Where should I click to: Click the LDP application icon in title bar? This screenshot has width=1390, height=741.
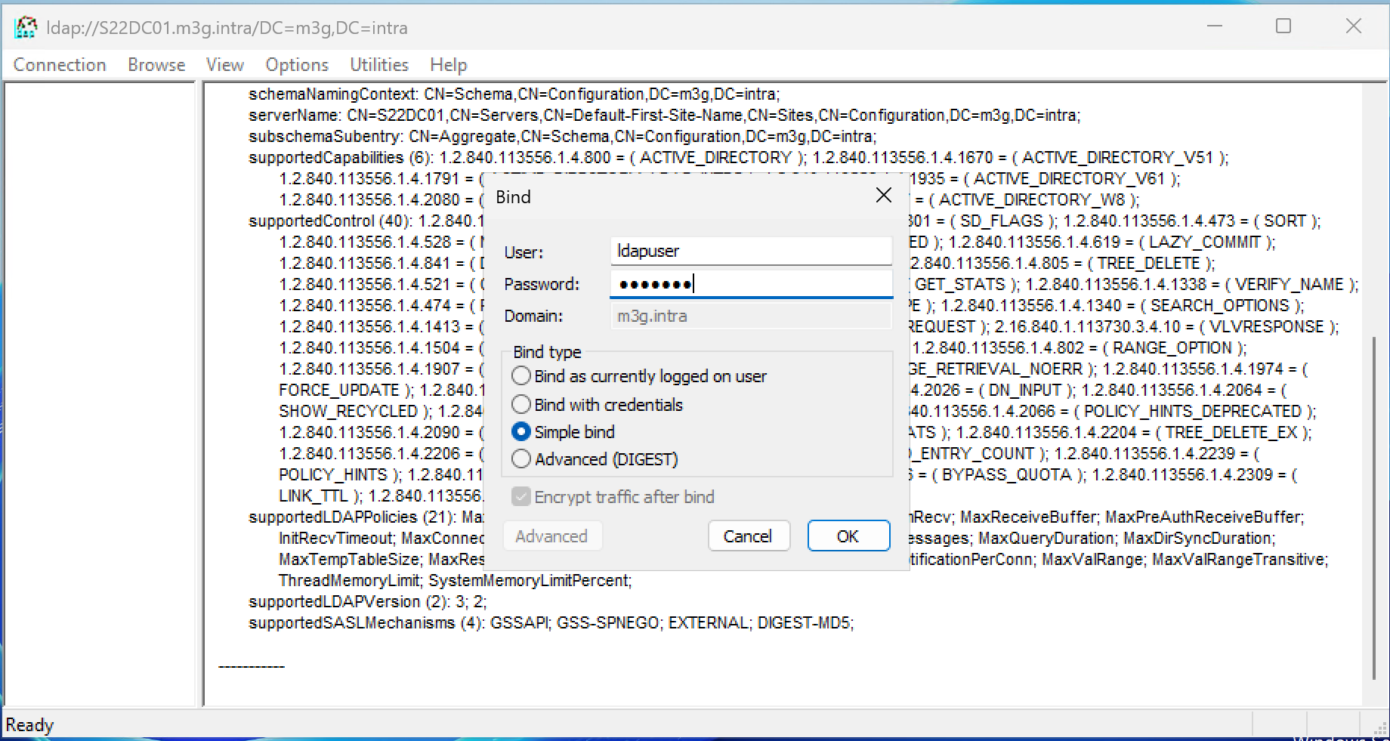pos(26,28)
